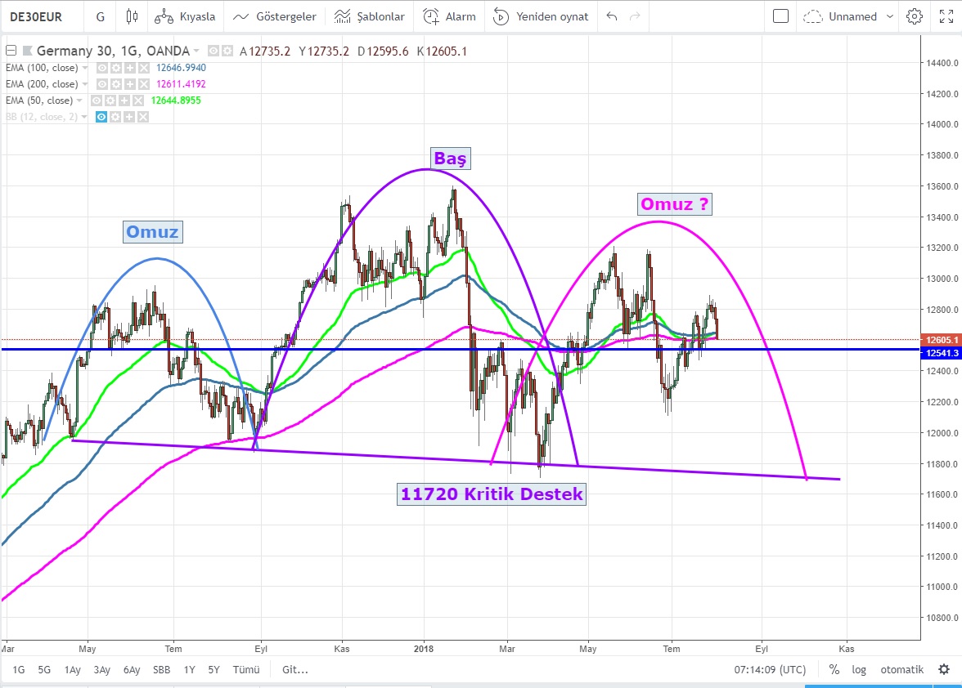Start bar replay with Yeniden oynat
Viewport: 962px width, 688px height.
click(x=541, y=16)
